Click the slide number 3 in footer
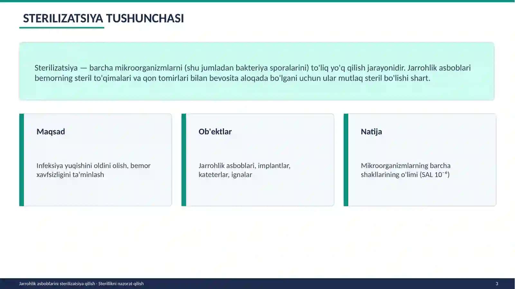 497,284
